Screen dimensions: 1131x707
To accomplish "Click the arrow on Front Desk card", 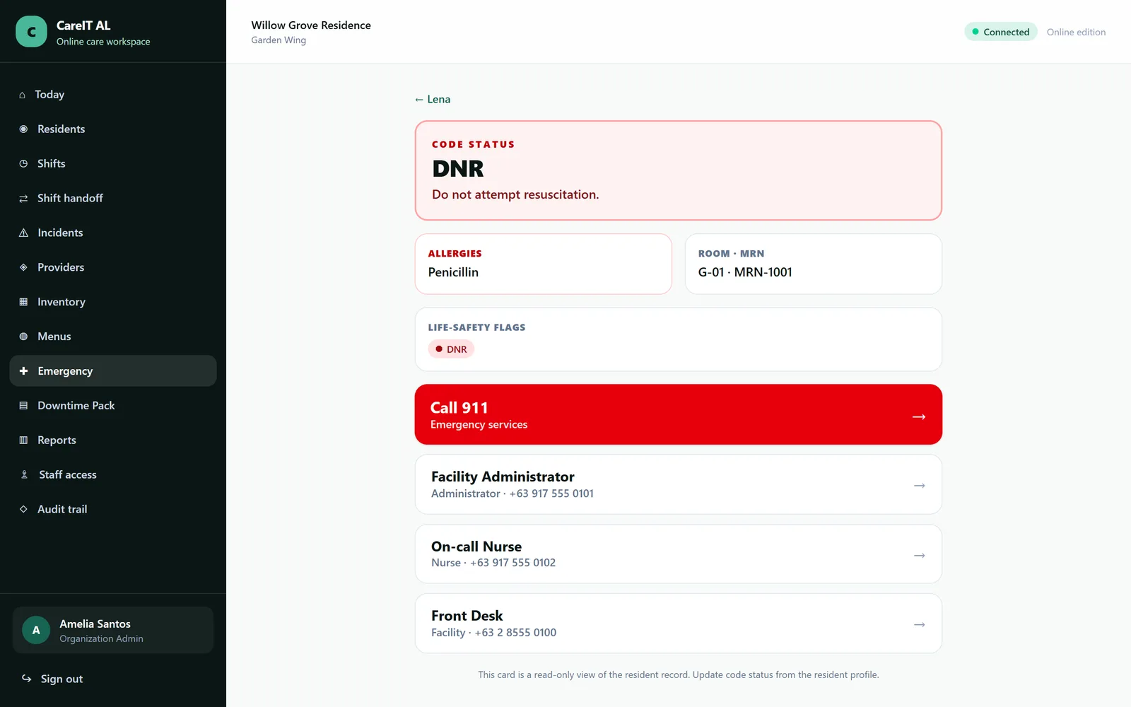I will pos(920,625).
